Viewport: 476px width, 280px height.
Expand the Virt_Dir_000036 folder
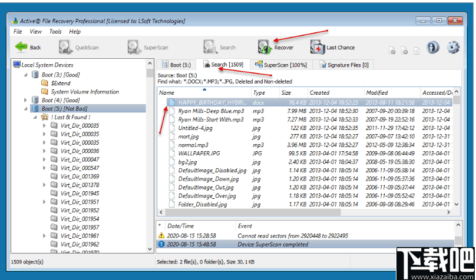pos(45,151)
